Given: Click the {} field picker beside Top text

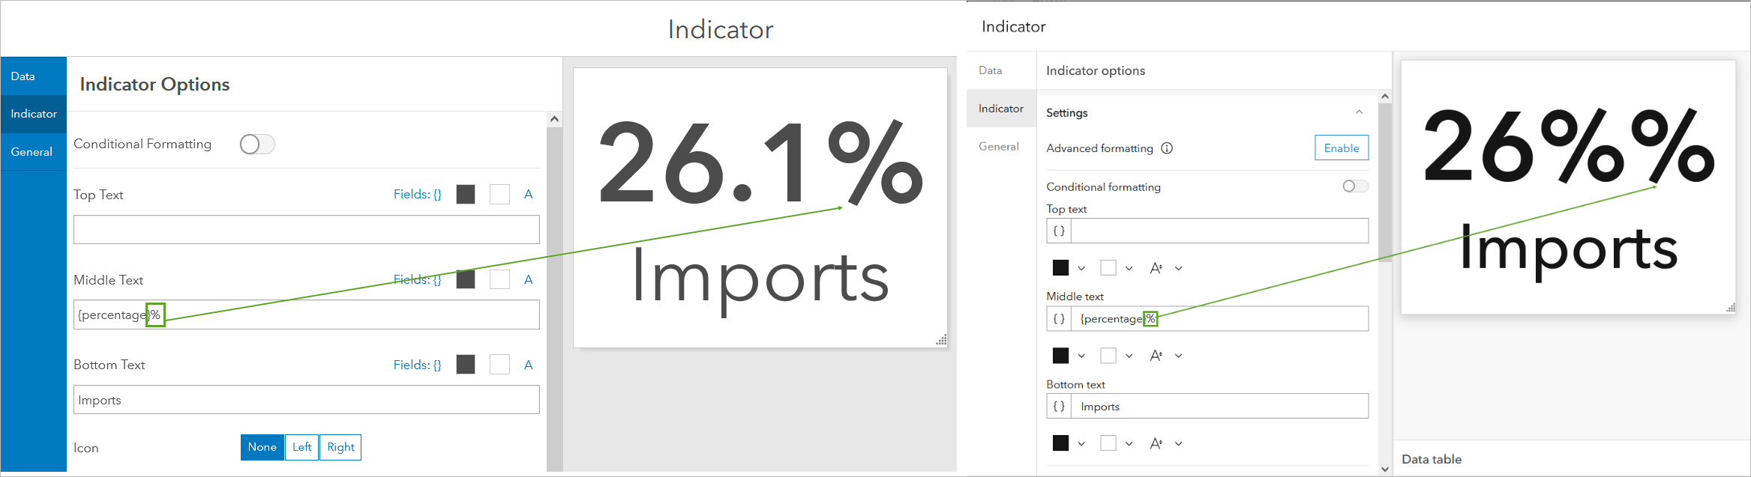Looking at the screenshot, I should click(1058, 231).
